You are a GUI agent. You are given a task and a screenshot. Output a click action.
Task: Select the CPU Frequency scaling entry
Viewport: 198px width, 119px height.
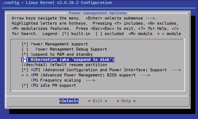56,80
